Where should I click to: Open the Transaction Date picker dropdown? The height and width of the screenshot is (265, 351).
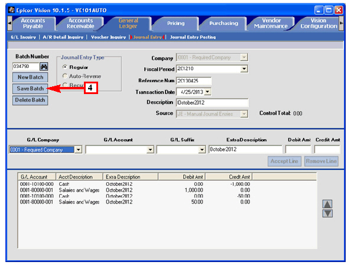[x=207, y=92]
